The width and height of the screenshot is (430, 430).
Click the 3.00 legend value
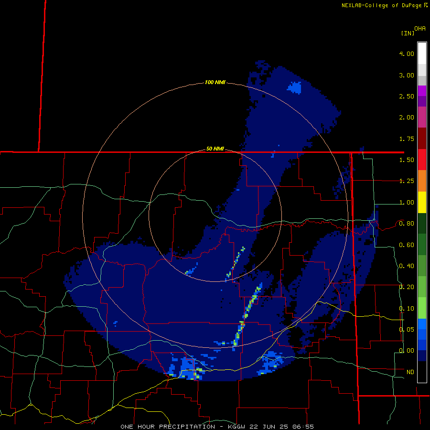pos(407,75)
